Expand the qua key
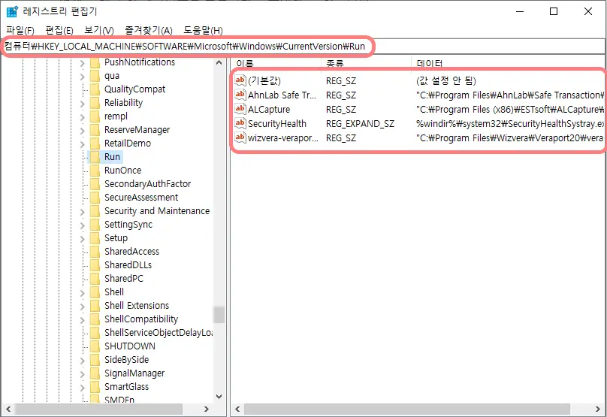607x417 pixels. coord(82,77)
